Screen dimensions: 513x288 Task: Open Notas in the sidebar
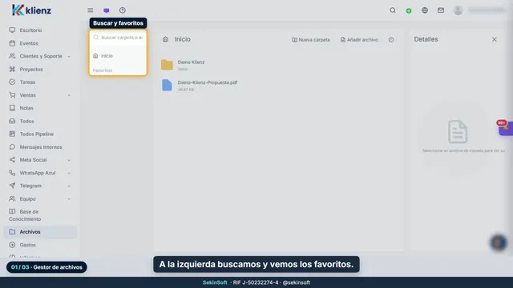[x=40, y=108]
